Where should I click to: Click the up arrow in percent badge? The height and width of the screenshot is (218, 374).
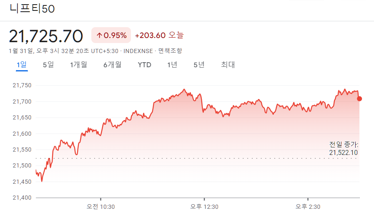(99, 35)
